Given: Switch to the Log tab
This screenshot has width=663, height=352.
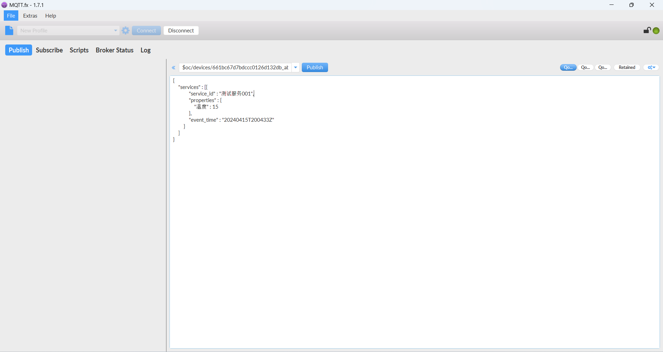Looking at the screenshot, I should coord(145,50).
